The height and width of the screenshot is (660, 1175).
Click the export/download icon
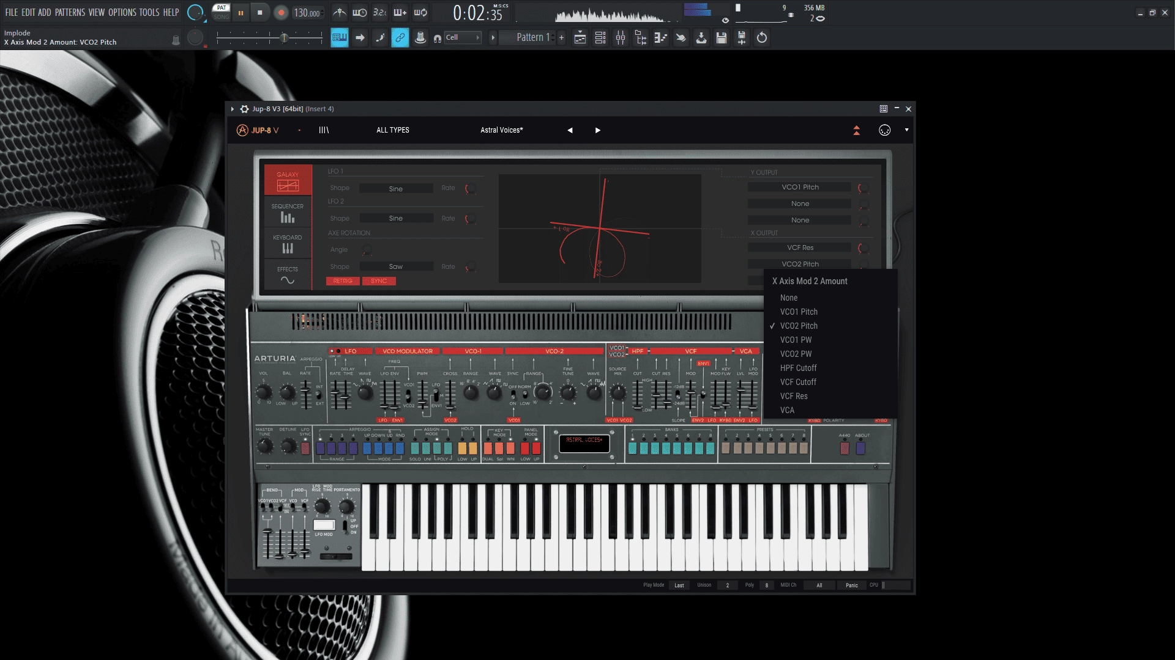(701, 38)
